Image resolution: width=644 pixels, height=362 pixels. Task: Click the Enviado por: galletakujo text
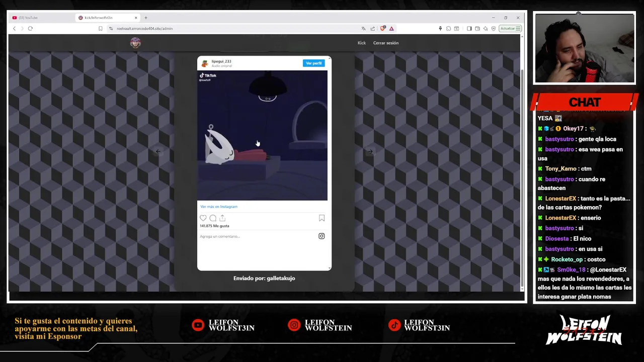click(x=264, y=278)
